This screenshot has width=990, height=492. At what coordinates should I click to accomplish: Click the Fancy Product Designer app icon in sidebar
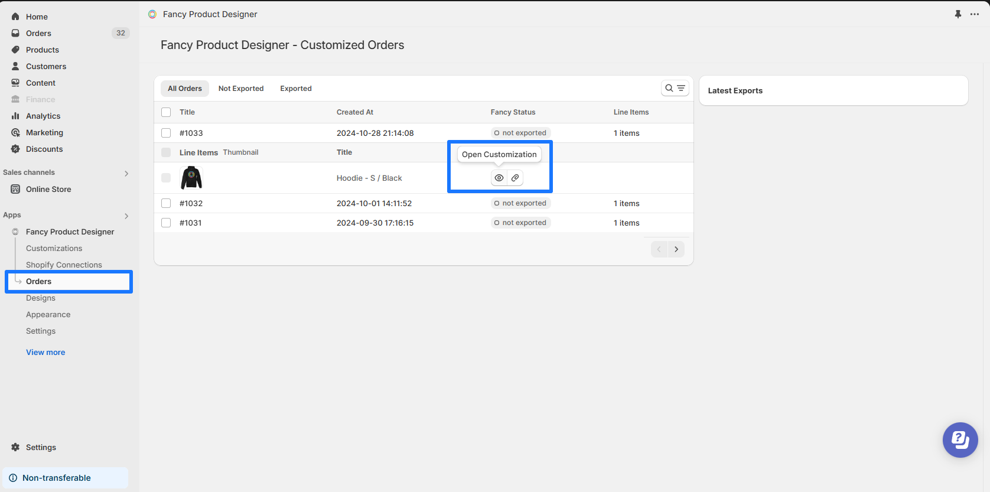[x=15, y=232]
